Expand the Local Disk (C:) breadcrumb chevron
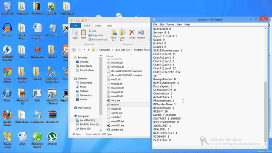Screen dimensions: 272x153 point(132,50)
